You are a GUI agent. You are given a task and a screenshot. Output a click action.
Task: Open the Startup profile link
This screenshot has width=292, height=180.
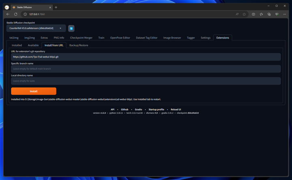pos(157,110)
